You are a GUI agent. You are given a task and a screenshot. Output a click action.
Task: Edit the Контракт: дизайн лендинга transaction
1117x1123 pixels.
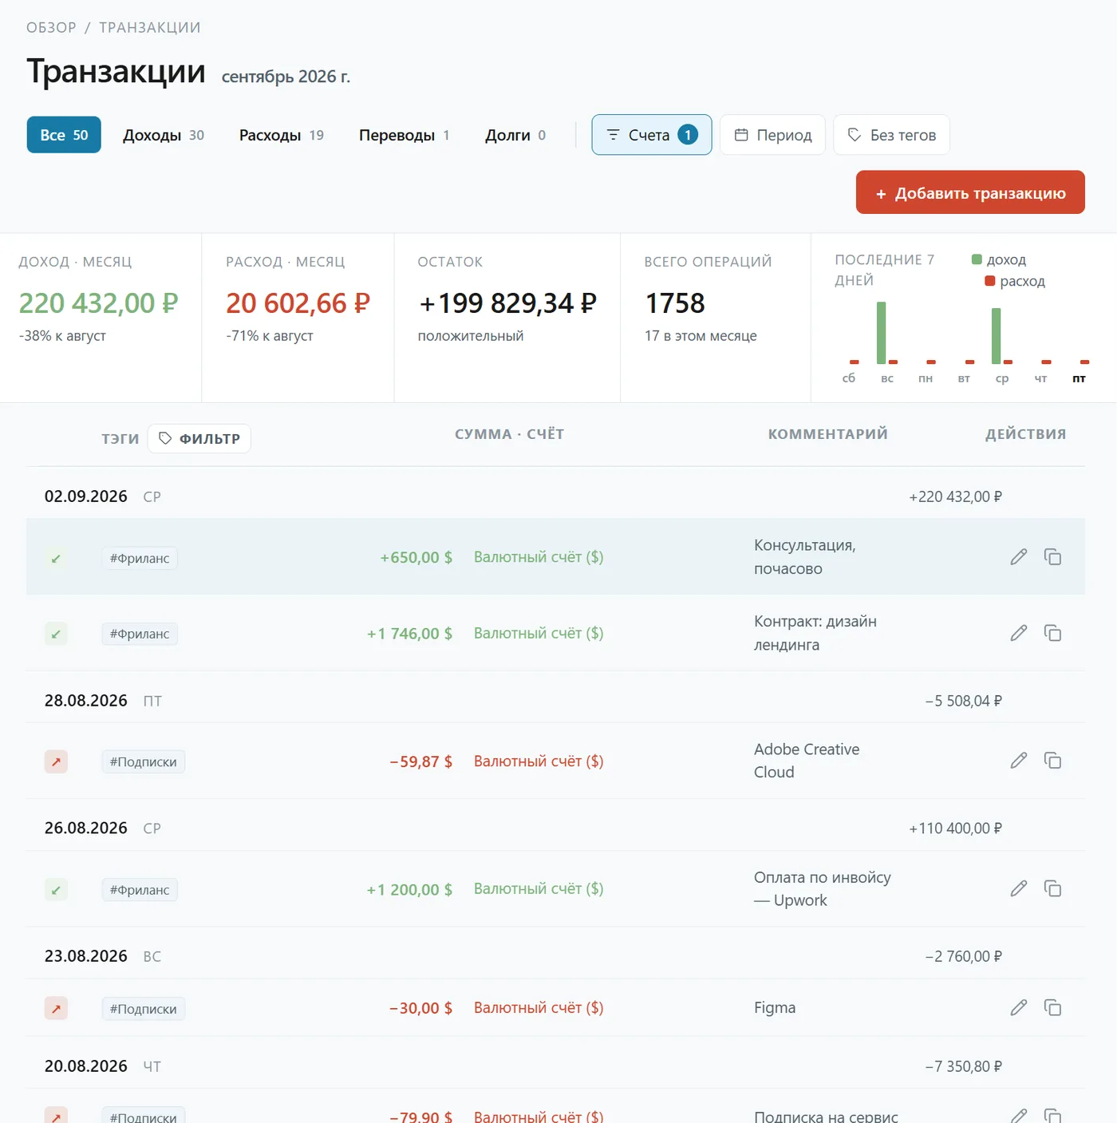click(1019, 633)
